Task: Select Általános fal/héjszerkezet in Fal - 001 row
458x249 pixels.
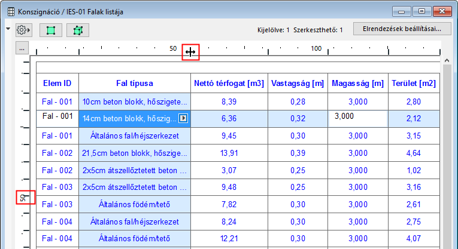Action: (135, 136)
